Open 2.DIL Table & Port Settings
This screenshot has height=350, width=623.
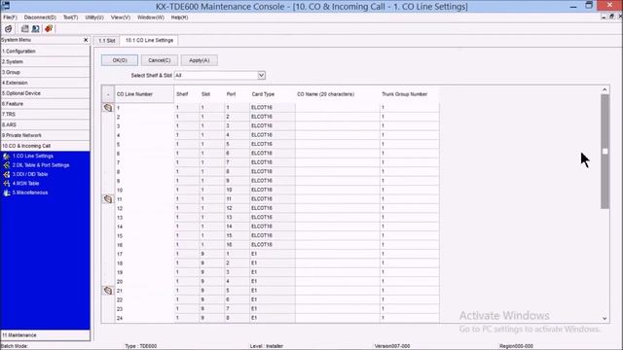coord(41,165)
